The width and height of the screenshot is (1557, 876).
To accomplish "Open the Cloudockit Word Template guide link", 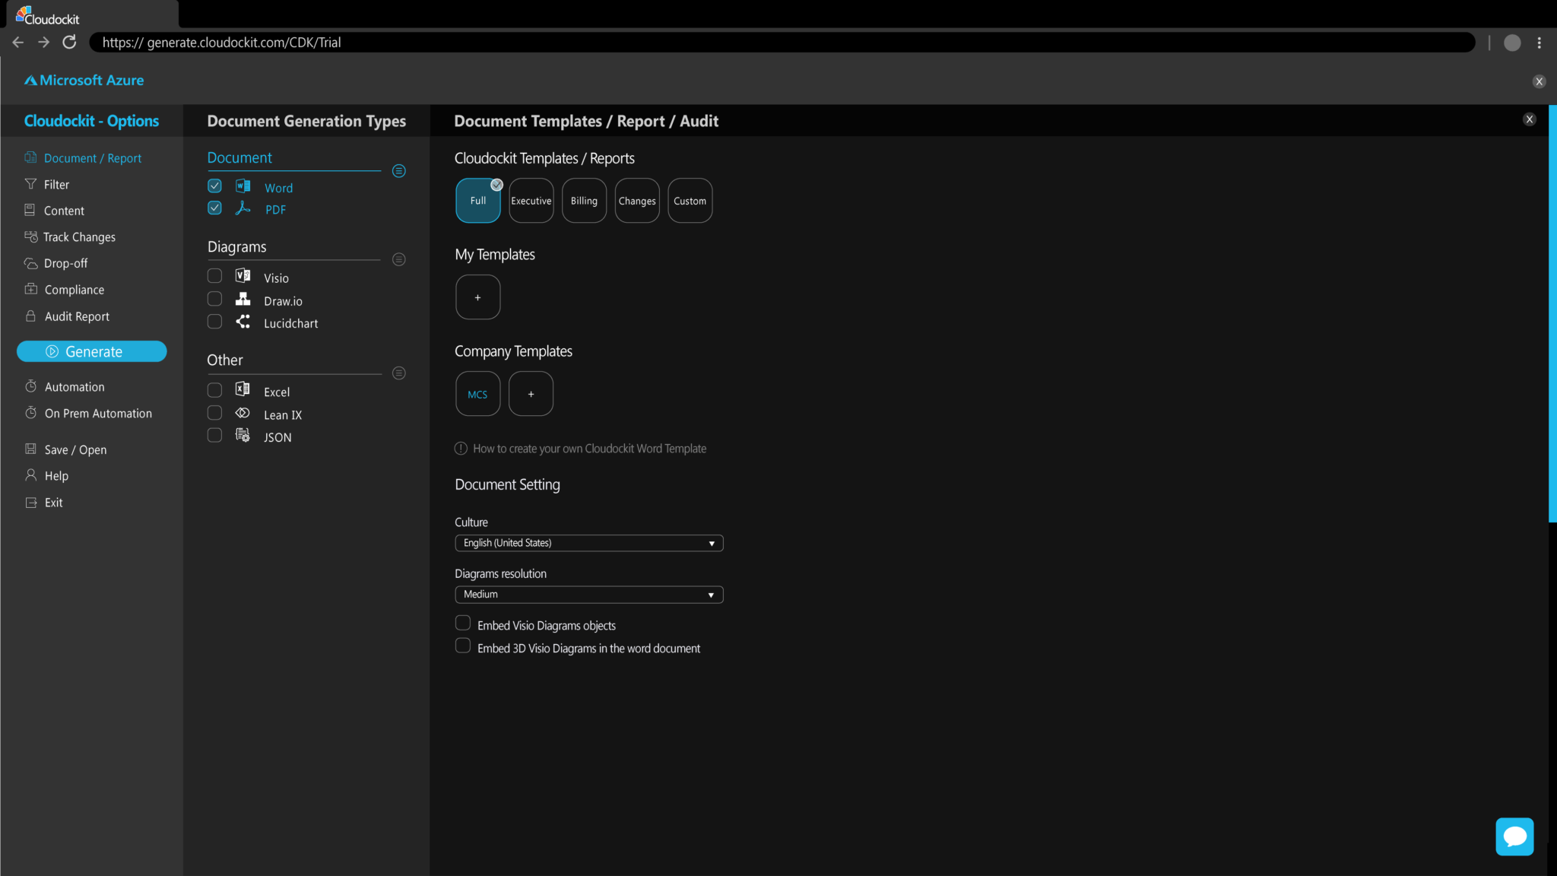I will 589,448.
